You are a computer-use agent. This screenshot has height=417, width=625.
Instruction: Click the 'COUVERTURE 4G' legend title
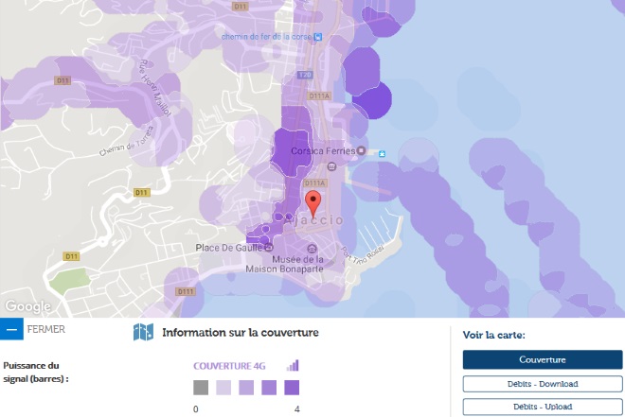[229, 366]
